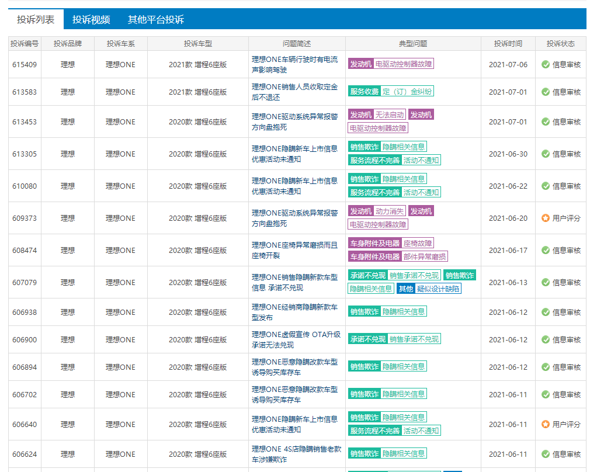The width and height of the screenshot is (590, 472).
Task: Click the 其他 tag in row 607079
Action: point(406,289)
